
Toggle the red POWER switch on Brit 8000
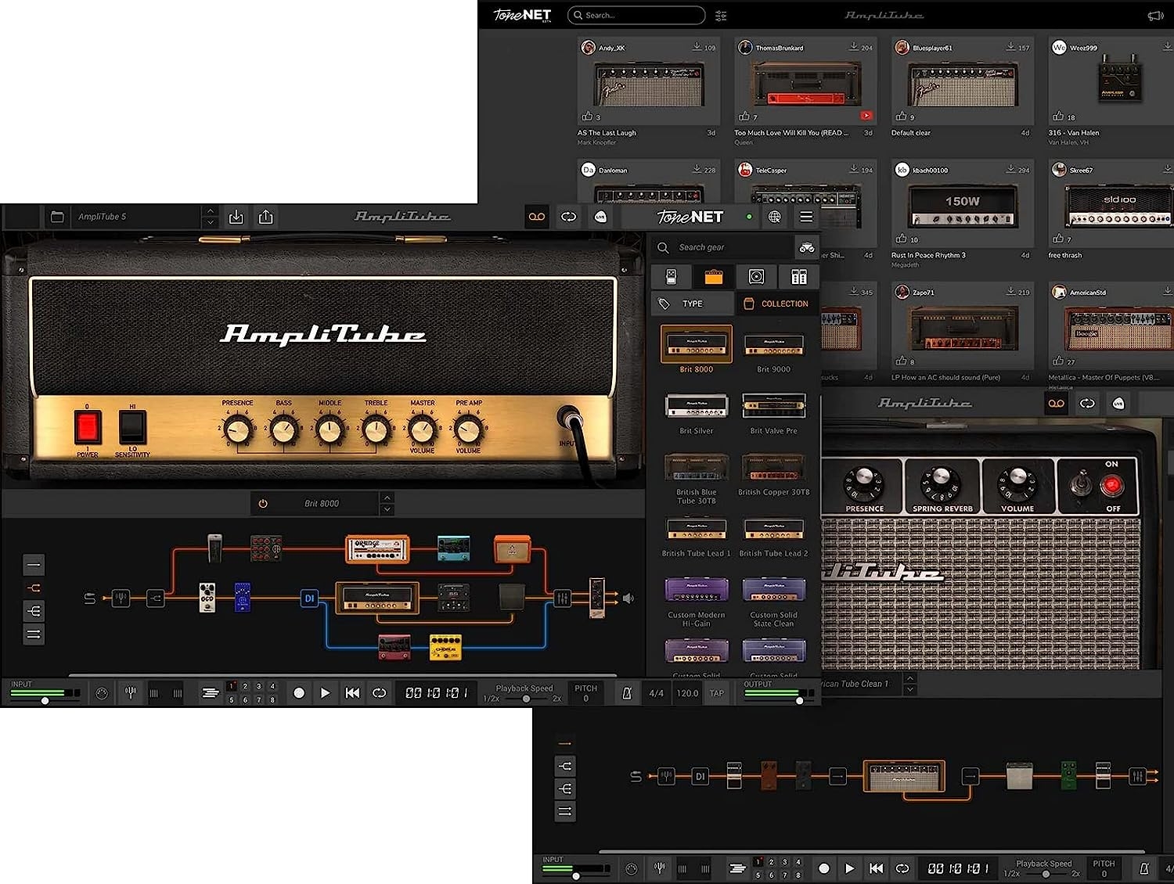click(x=88, y=428)
